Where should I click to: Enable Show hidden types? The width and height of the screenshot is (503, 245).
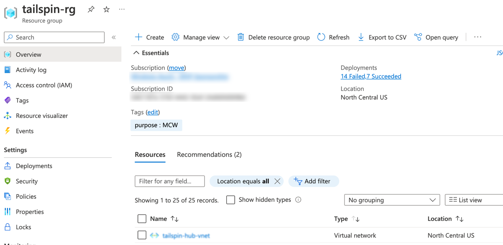click(231, 200)
